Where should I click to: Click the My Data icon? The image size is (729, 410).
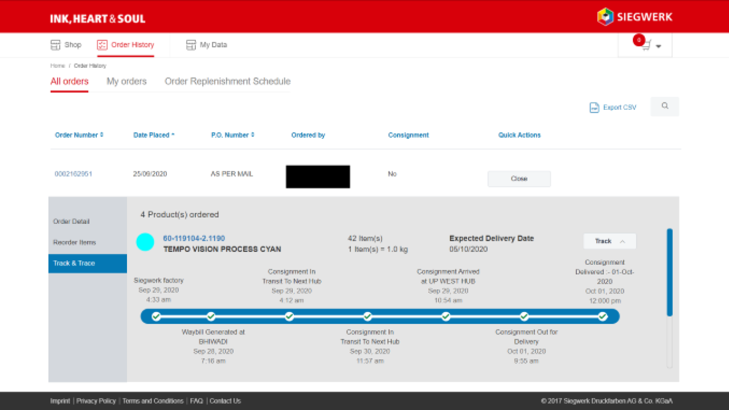191,45
